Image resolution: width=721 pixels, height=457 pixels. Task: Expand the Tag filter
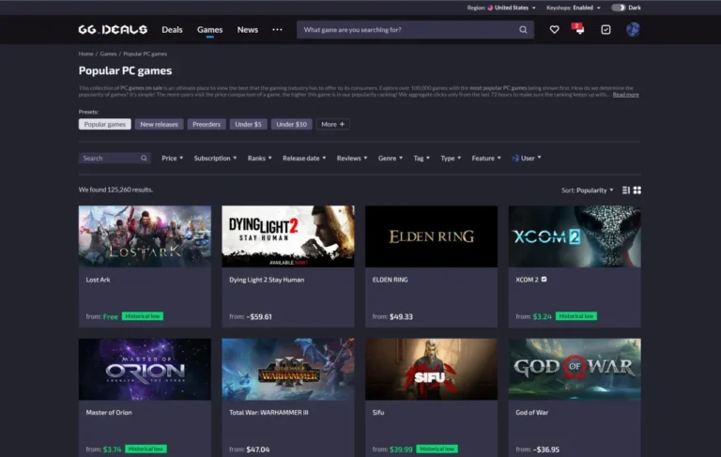tap(422, 159)
